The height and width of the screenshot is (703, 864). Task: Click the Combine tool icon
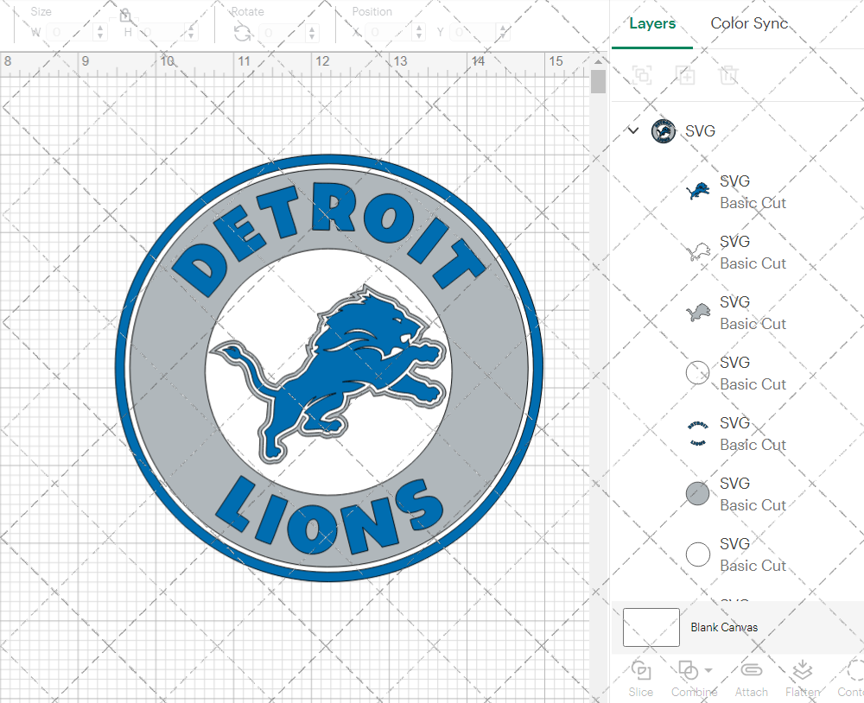click(x=689, y=670)
